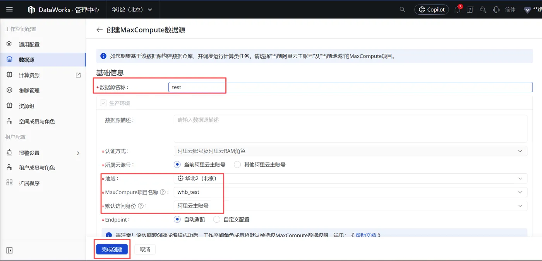This screenshot has width=542, height=261.
Task: Go back using the arrow beside 创建MaxCompute数据源
Action: tap(99, 30)
